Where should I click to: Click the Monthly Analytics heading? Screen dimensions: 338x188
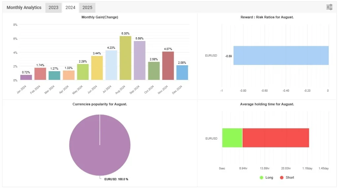click(x=24, y=8)
